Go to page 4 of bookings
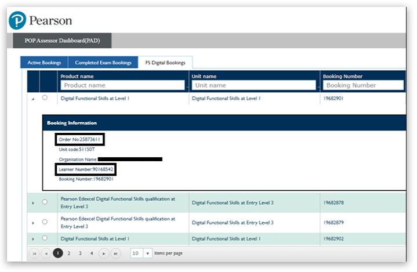 click(x=92, y=253)
